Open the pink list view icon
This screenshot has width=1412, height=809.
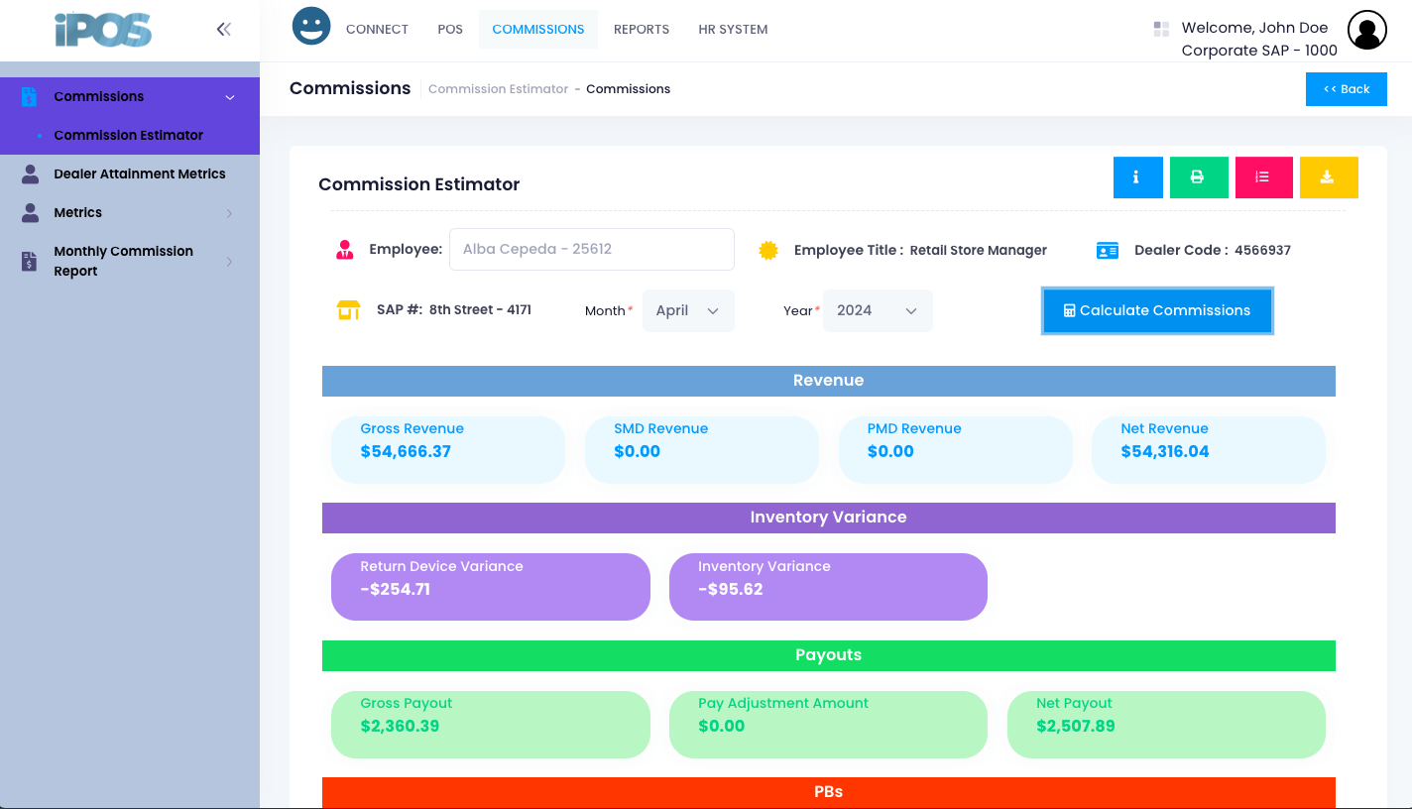click(x=1263, y=177)
